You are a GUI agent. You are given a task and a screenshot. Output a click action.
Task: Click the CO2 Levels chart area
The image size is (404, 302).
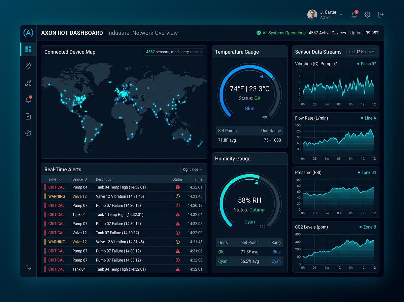pyautogui.click(x=338, y=249)
